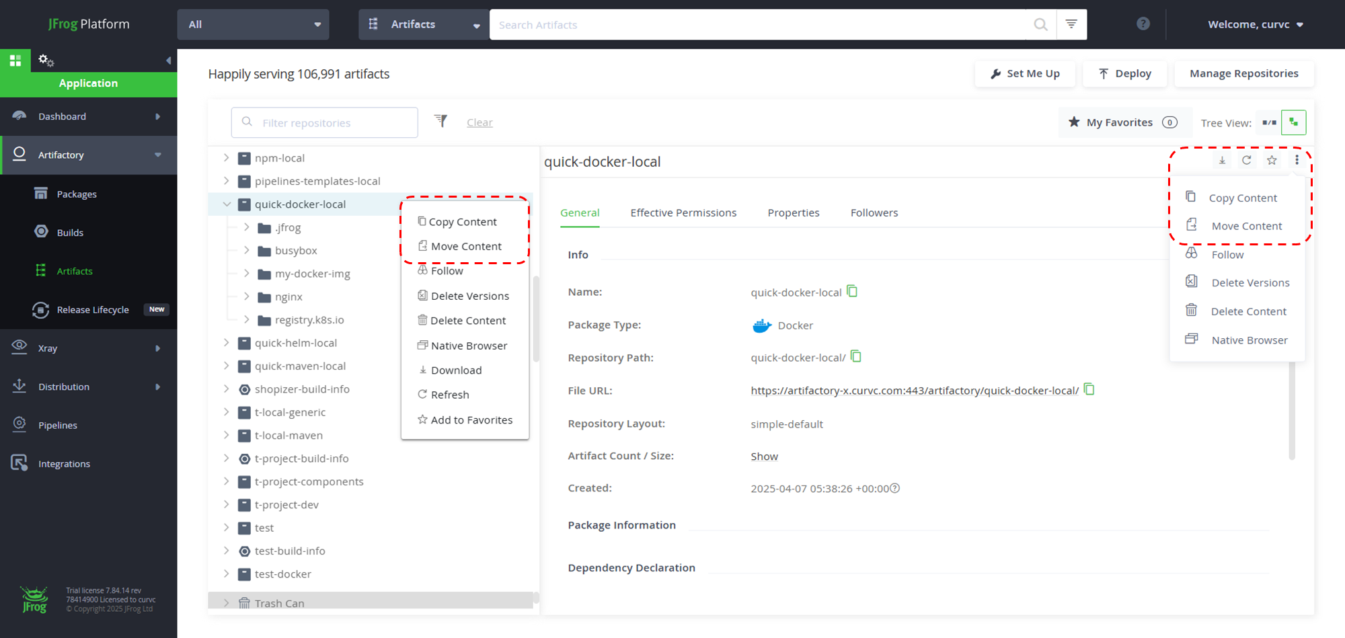Select Move Content in the context menu
Viewport: 1345px width, 638px height.
point(465,246)
